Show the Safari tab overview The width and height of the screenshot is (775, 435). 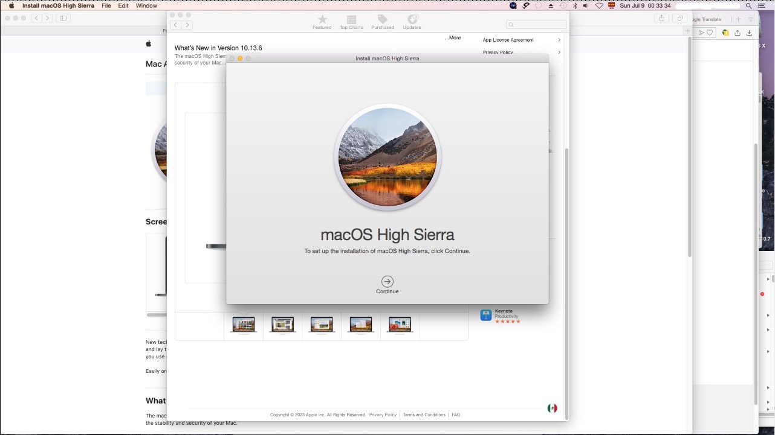(x=679, y=18)
